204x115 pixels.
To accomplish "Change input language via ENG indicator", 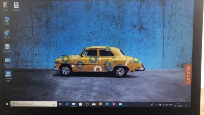I will 171,105.
